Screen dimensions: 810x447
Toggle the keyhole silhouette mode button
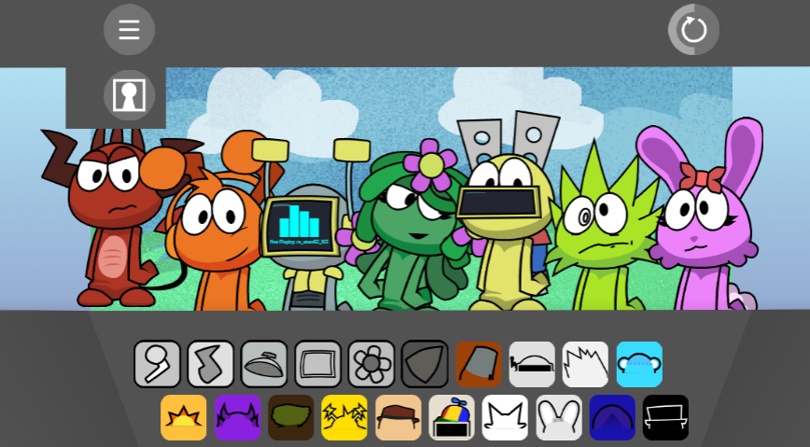129,95
